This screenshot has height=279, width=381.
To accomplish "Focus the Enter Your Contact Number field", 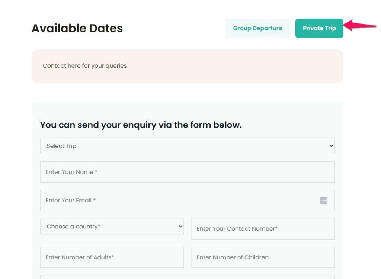I will [x=263, y=229].
